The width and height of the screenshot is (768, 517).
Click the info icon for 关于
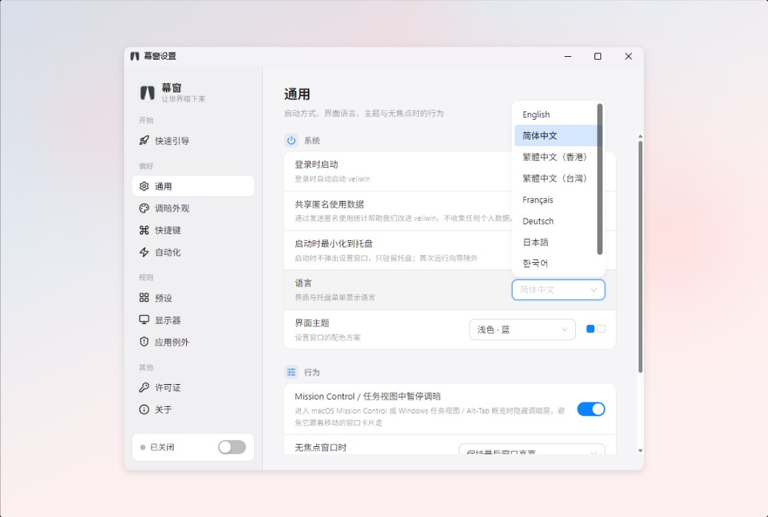coord(144,410)
